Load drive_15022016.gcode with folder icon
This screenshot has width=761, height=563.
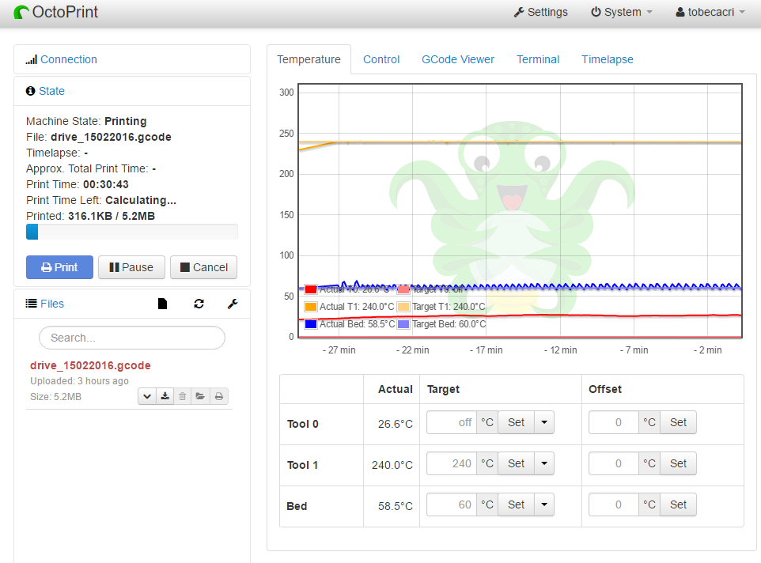(x=200, y=397)
